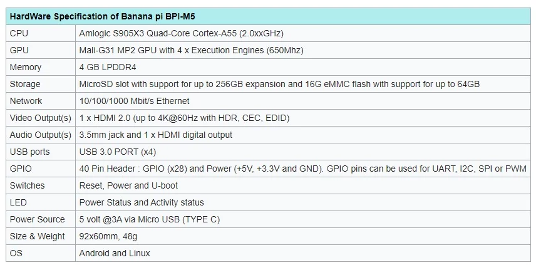Click the 10/100/1000 Mbit/s Ethernet value
The image size is (536, 265).
point(135,101)
